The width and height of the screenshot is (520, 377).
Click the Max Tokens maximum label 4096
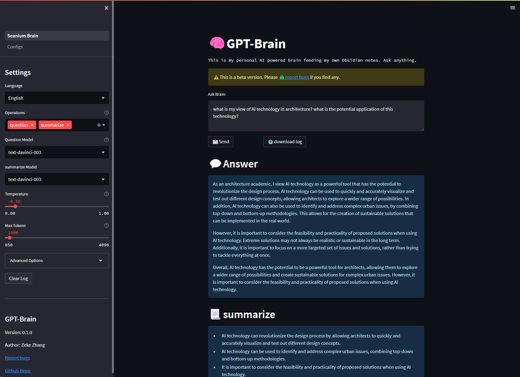pos(104,245)
